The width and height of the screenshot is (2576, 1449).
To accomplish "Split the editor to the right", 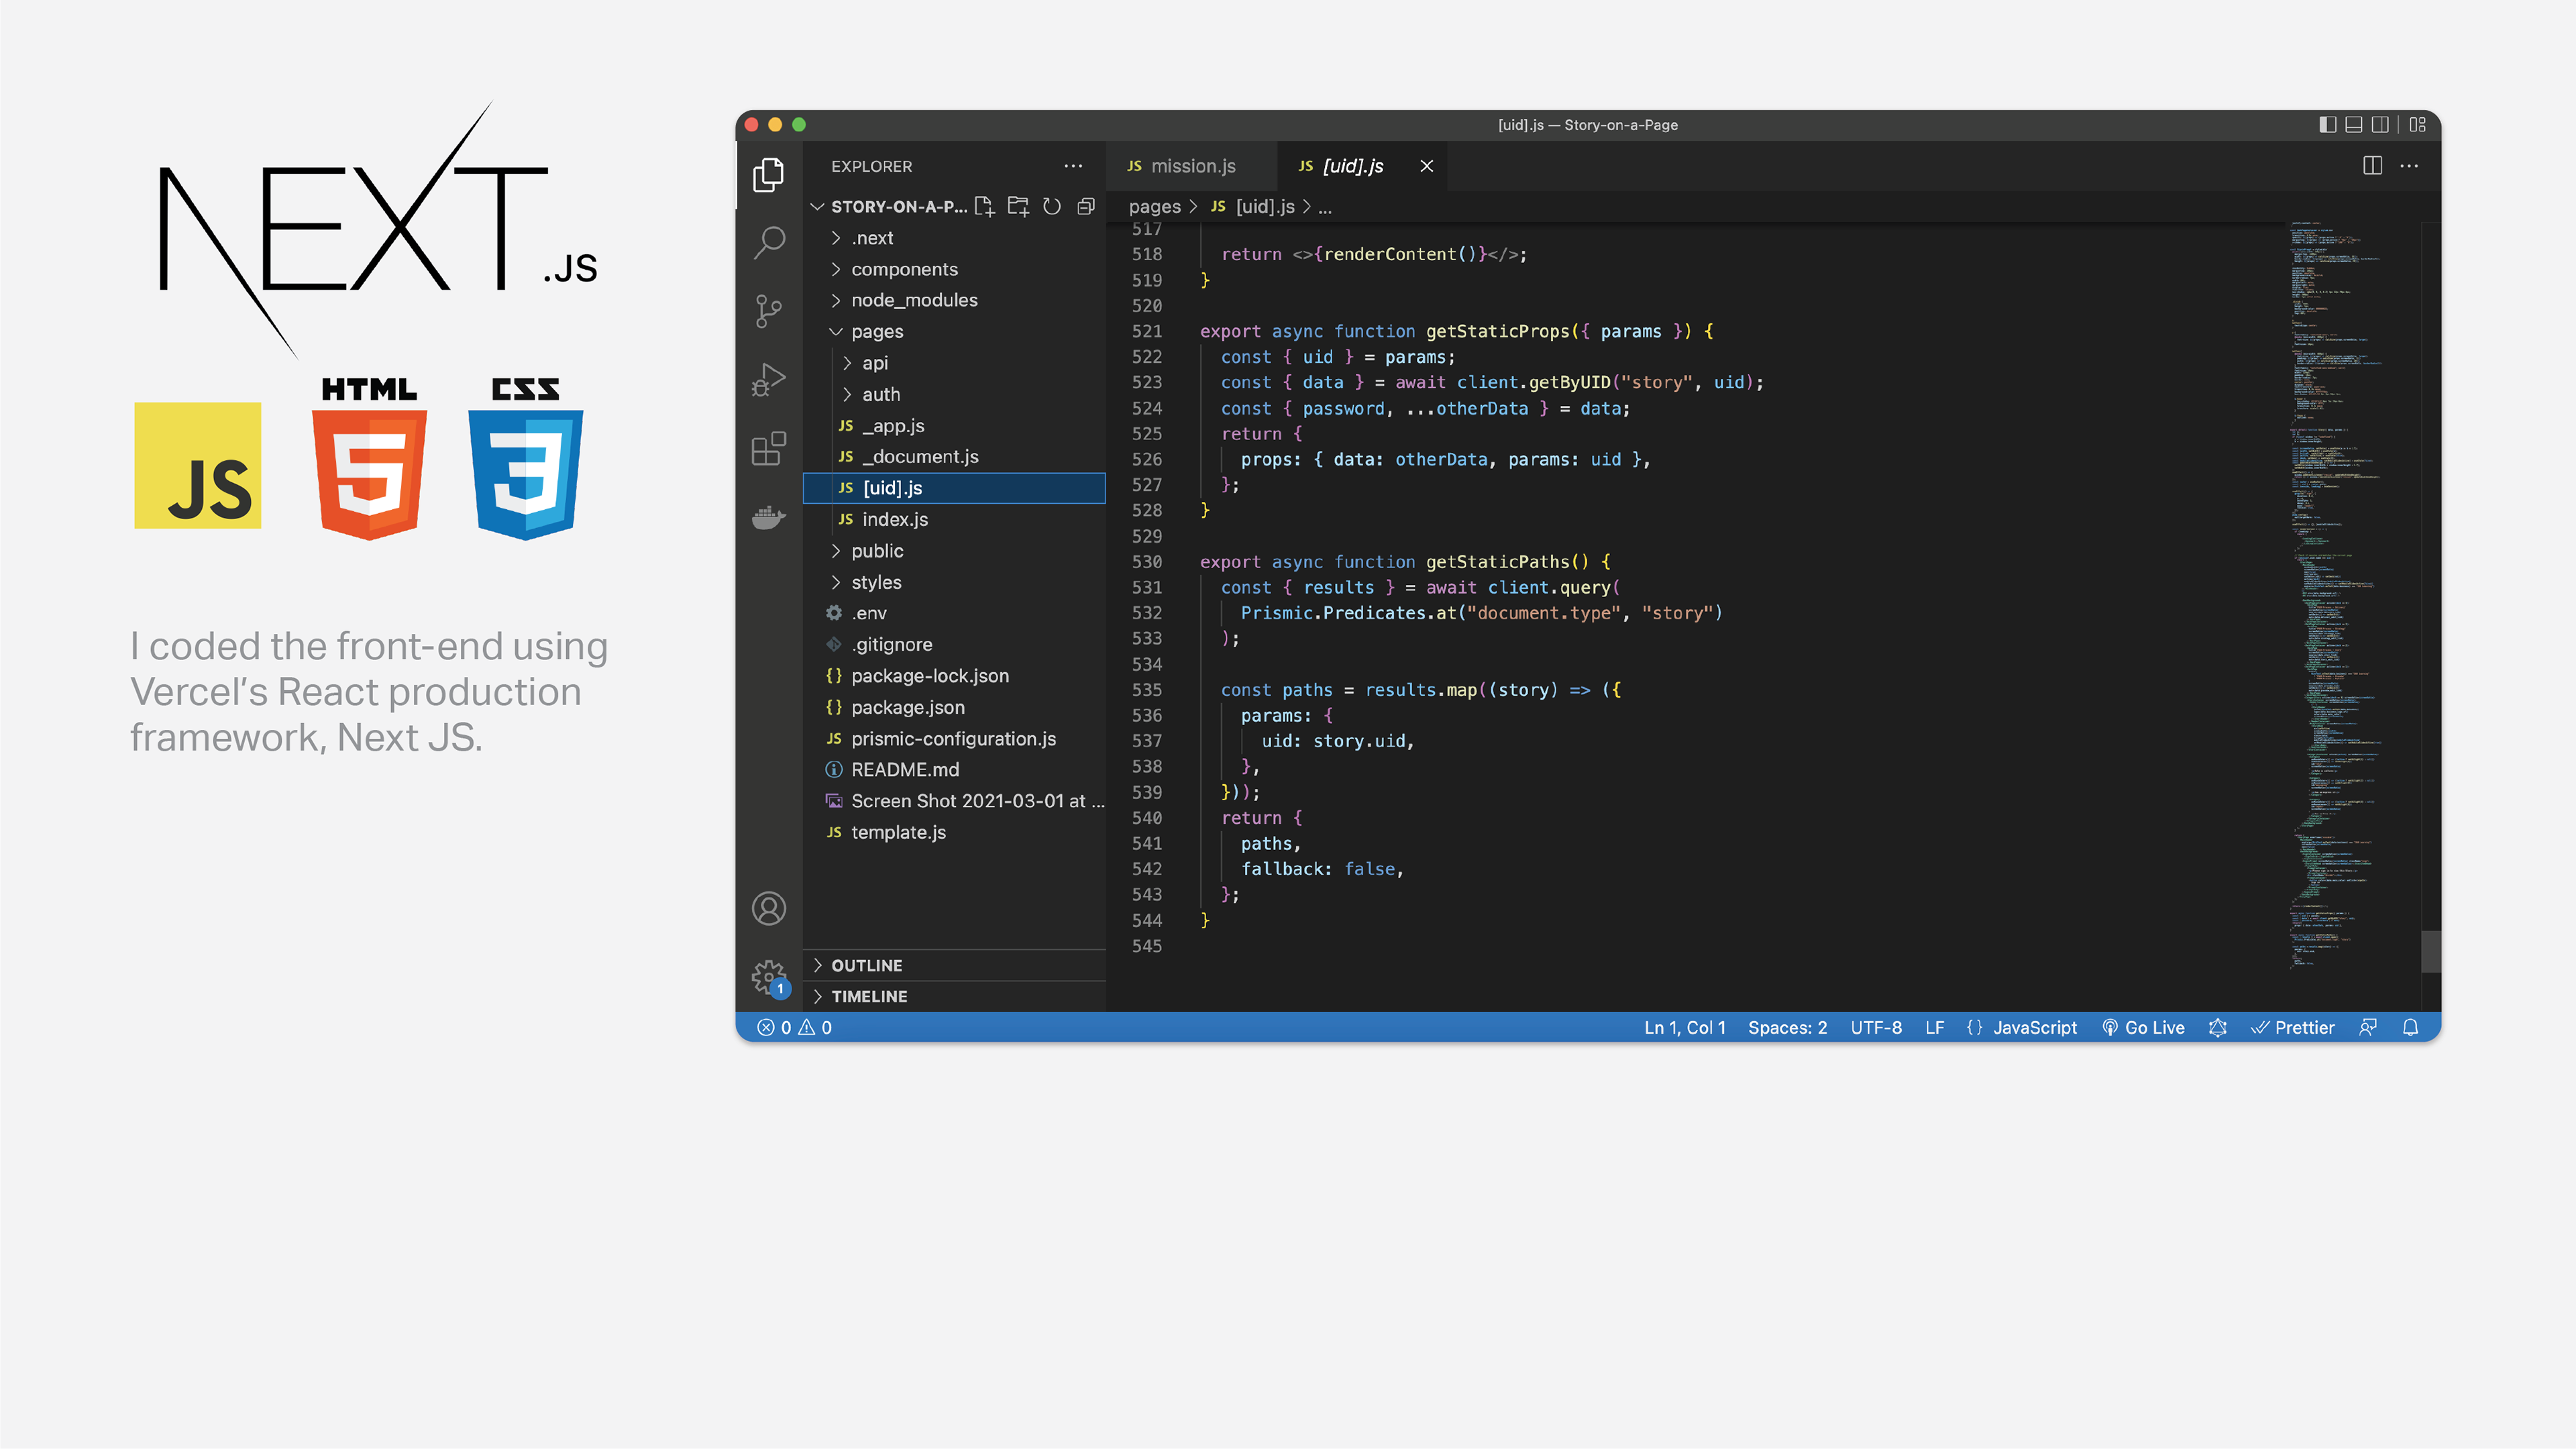I will click(2372, 166).
